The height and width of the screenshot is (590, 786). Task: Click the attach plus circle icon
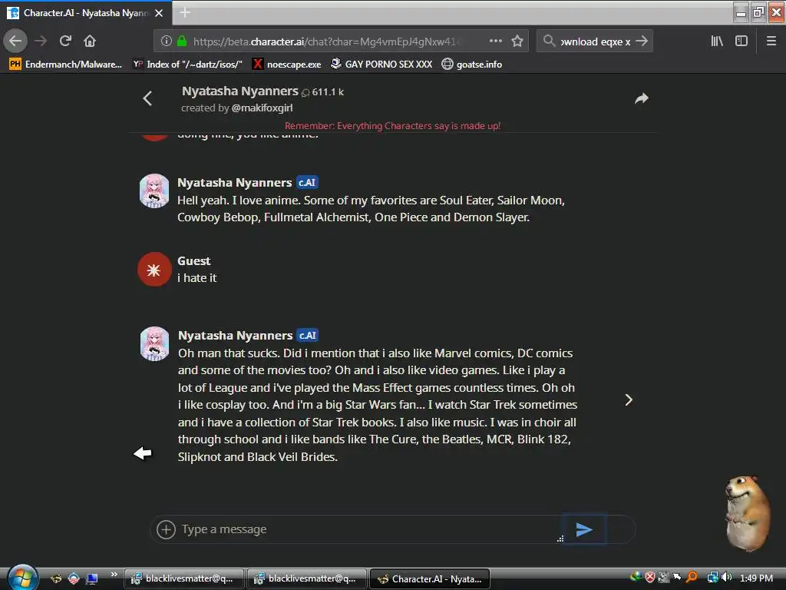pos(166,529)
